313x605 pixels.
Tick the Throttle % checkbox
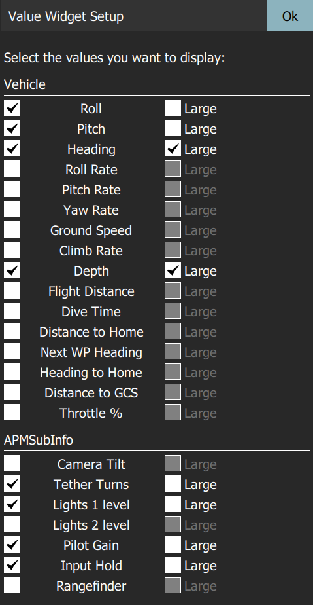pos(12,413)
